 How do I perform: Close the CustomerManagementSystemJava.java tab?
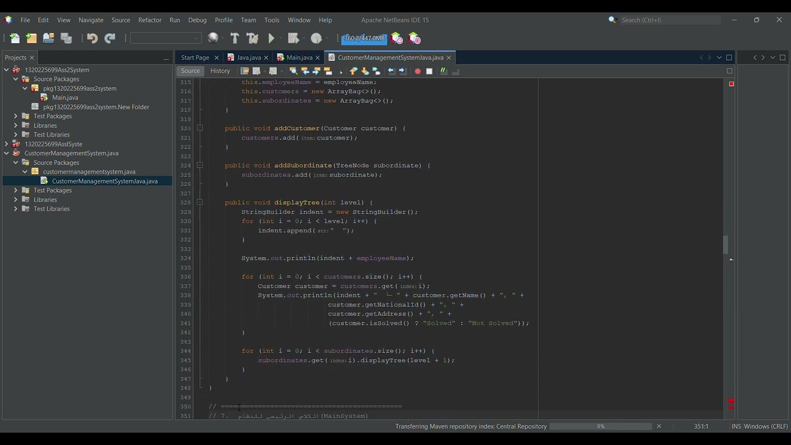tap(449, 57)
